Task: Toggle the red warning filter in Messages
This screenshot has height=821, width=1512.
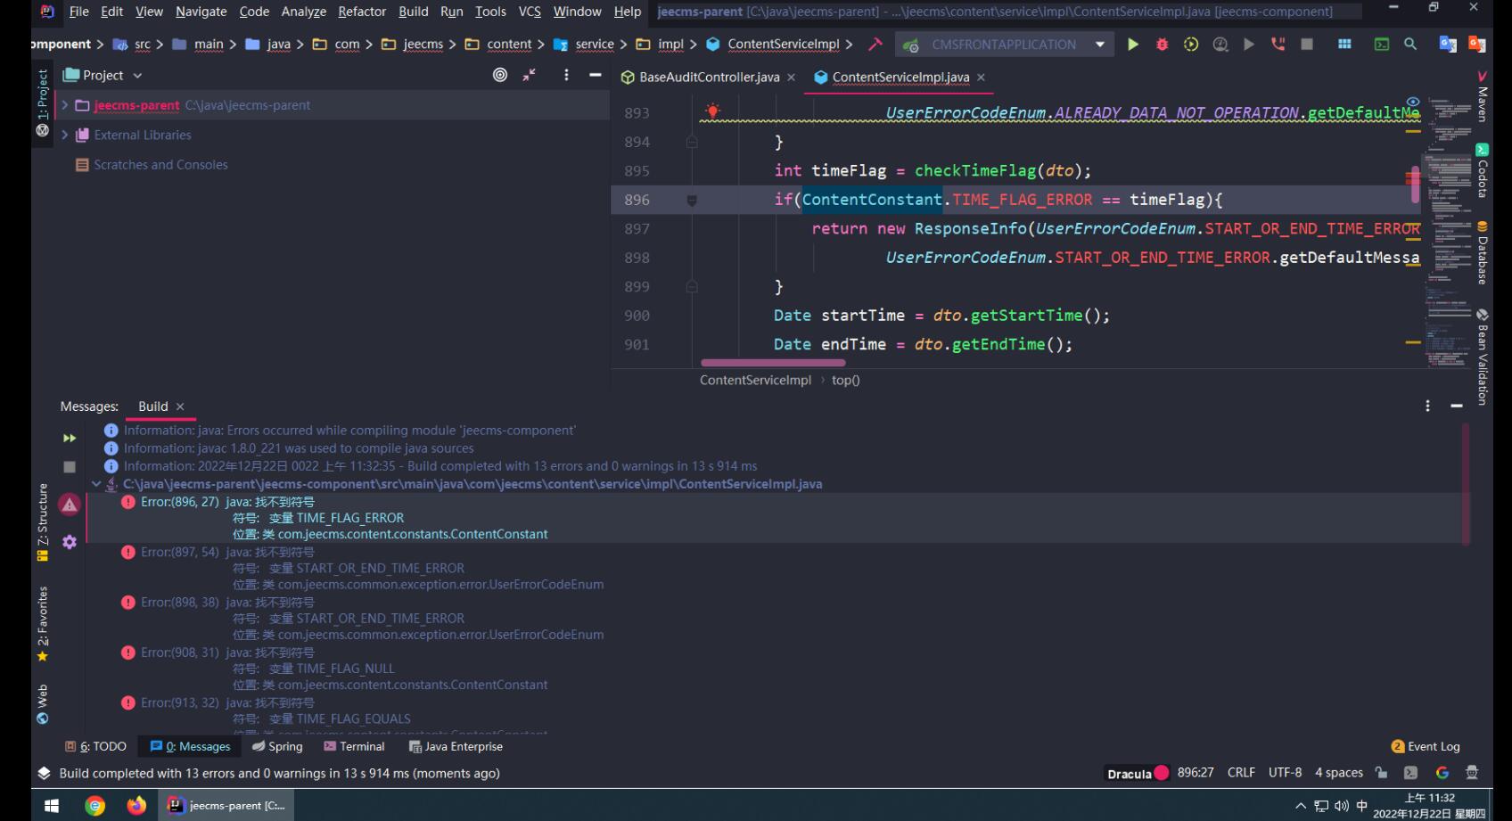Action: tap(70, 505)
